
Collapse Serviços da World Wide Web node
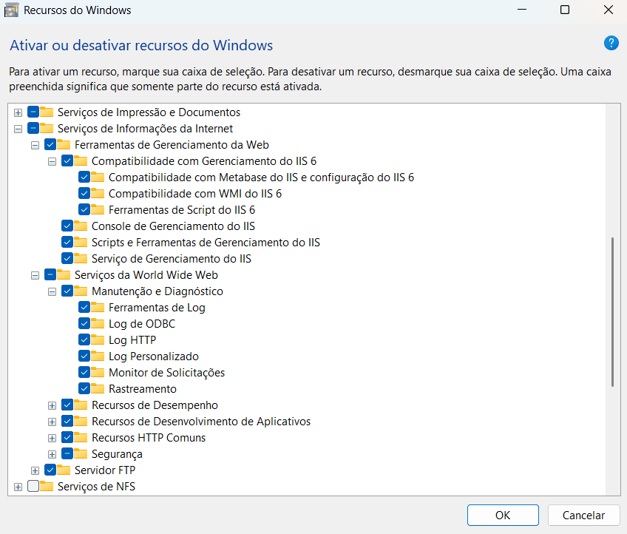click(x=35, y=275)
